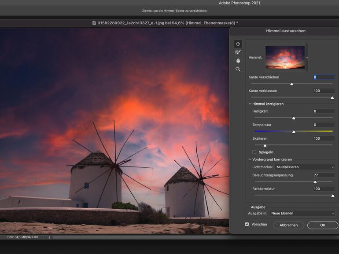339x254 pixels.
Task: Click the sunset sky thumbnail preview
Action: 285,57
